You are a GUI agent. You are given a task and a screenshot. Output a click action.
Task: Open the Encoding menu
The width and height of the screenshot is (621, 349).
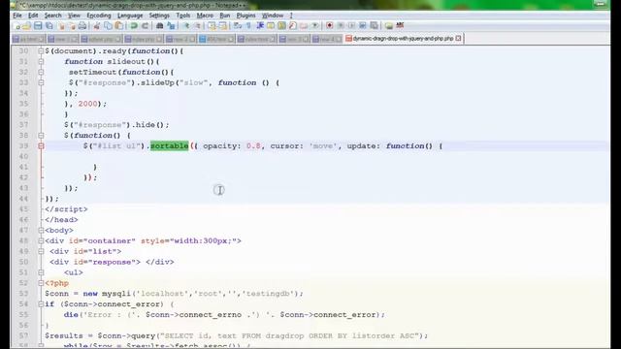coord(99,16)
